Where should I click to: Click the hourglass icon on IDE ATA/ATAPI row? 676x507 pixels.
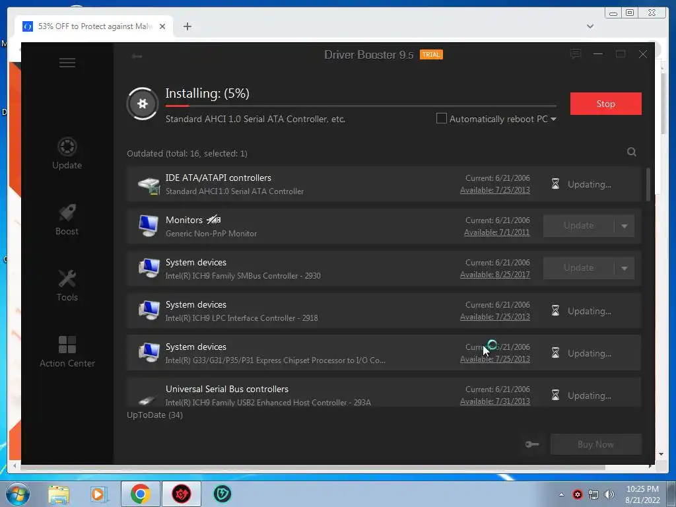coord(555,184)
